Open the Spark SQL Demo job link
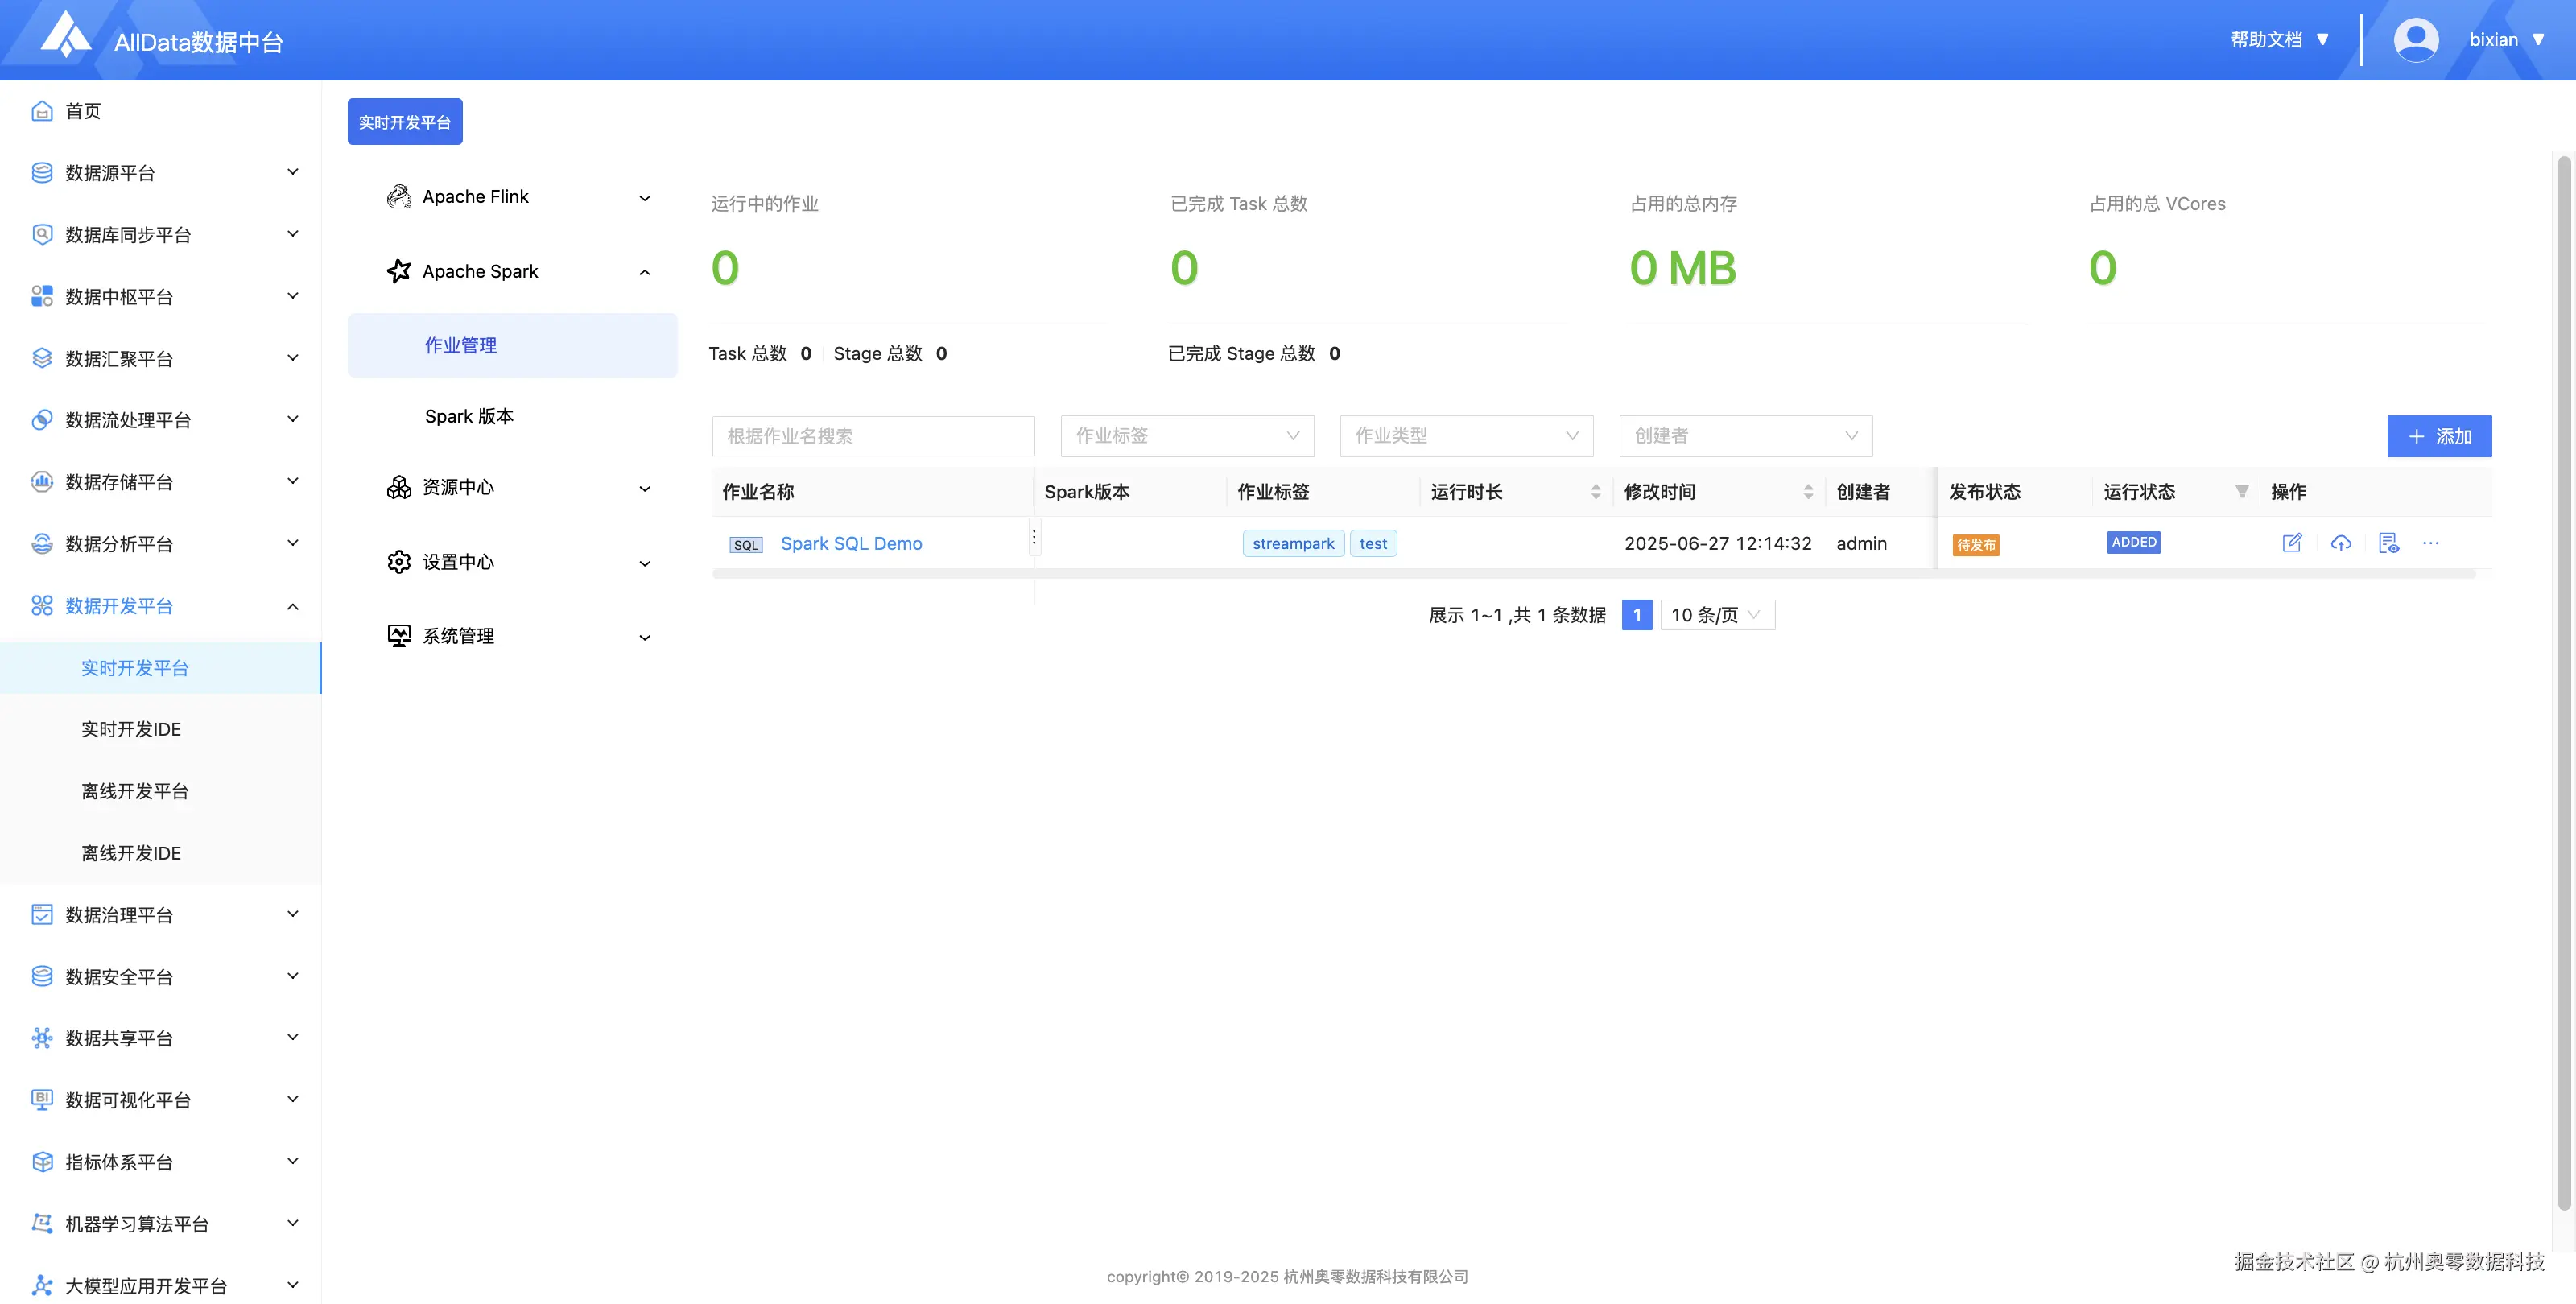2576x1304 pixels. tap(851, 543)
